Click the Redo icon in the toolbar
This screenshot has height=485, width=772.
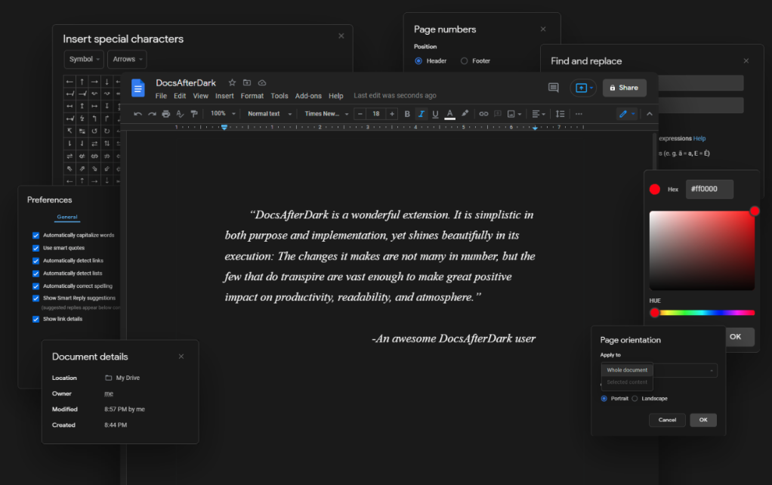coord(152,114)
